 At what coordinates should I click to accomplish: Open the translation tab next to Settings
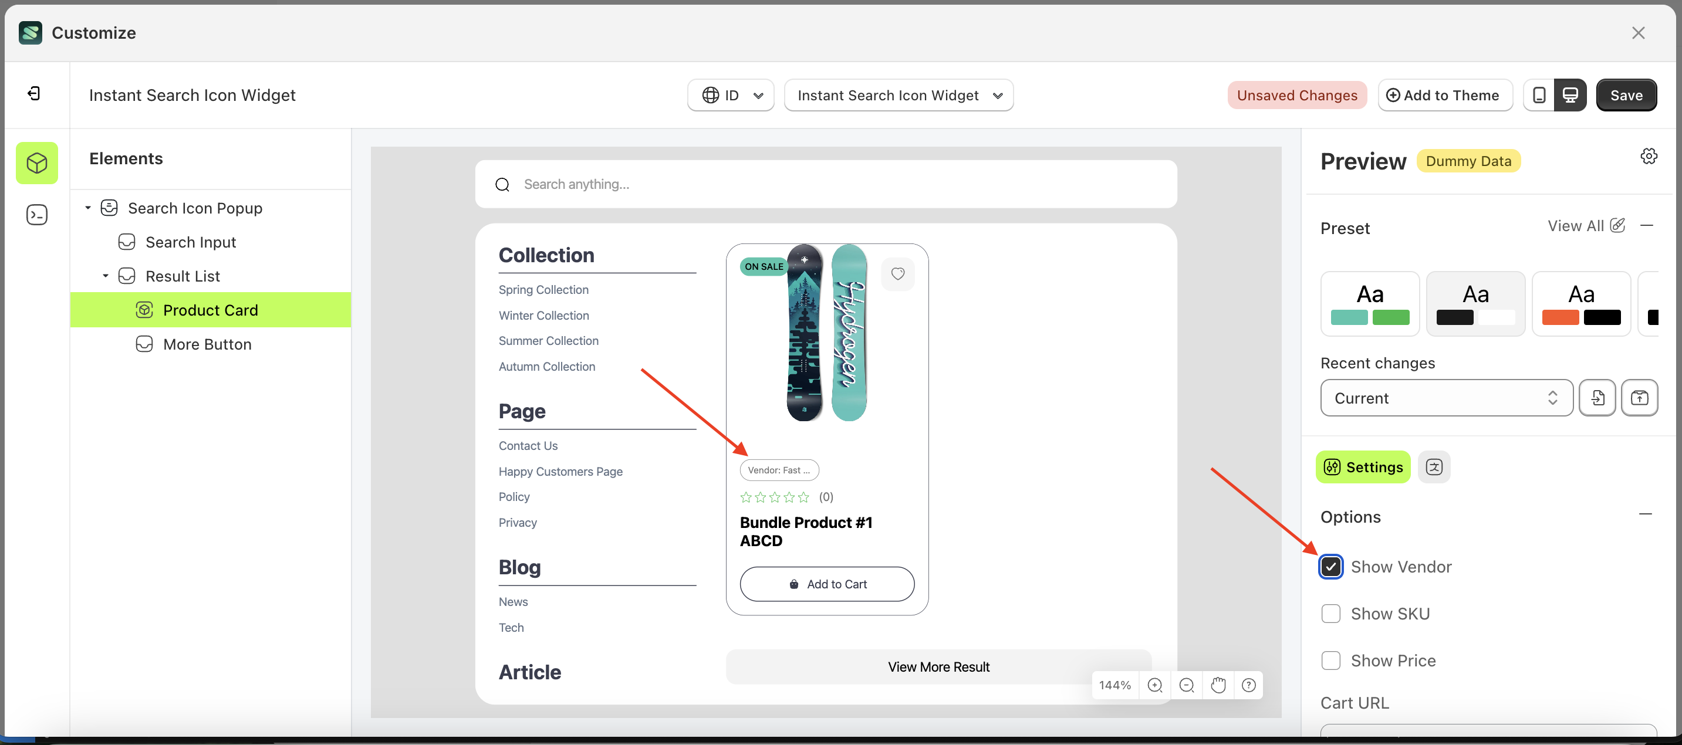[1434, 467]
